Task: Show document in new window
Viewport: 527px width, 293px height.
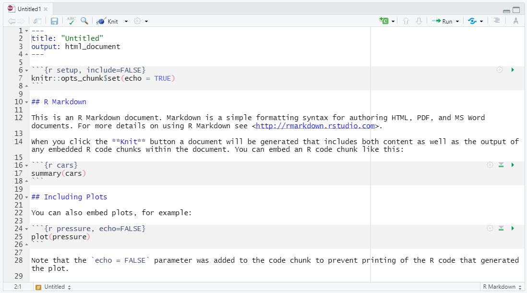Action: 37,21
